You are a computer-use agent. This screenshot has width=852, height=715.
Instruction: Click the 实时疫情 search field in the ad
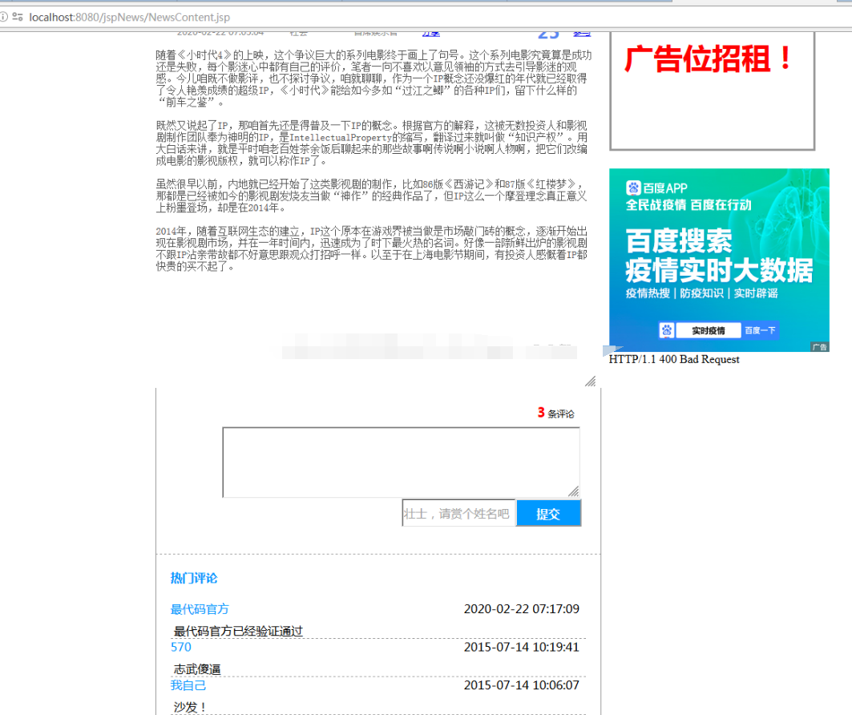pos(708,330)
